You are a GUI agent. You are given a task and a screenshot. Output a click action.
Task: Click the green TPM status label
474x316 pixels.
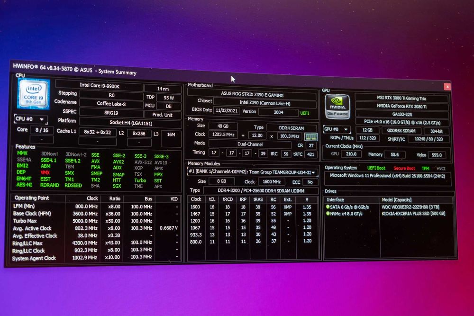click(425, 169)
